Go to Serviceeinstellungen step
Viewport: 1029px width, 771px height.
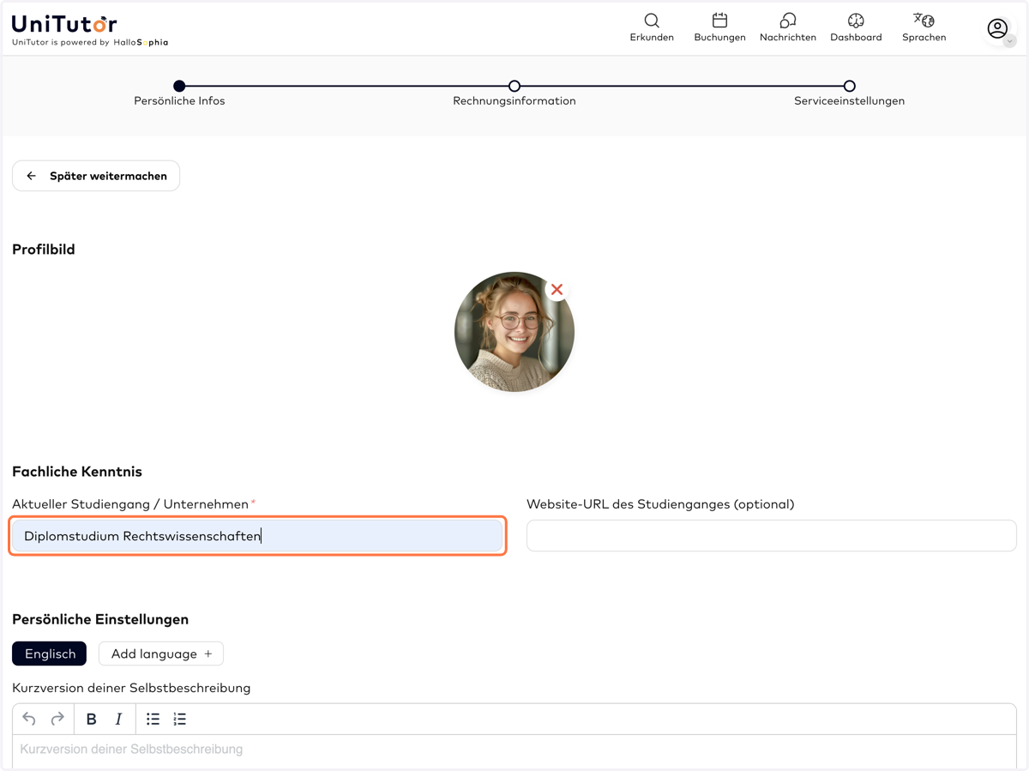pyautogui.click(x=849, y=86)
